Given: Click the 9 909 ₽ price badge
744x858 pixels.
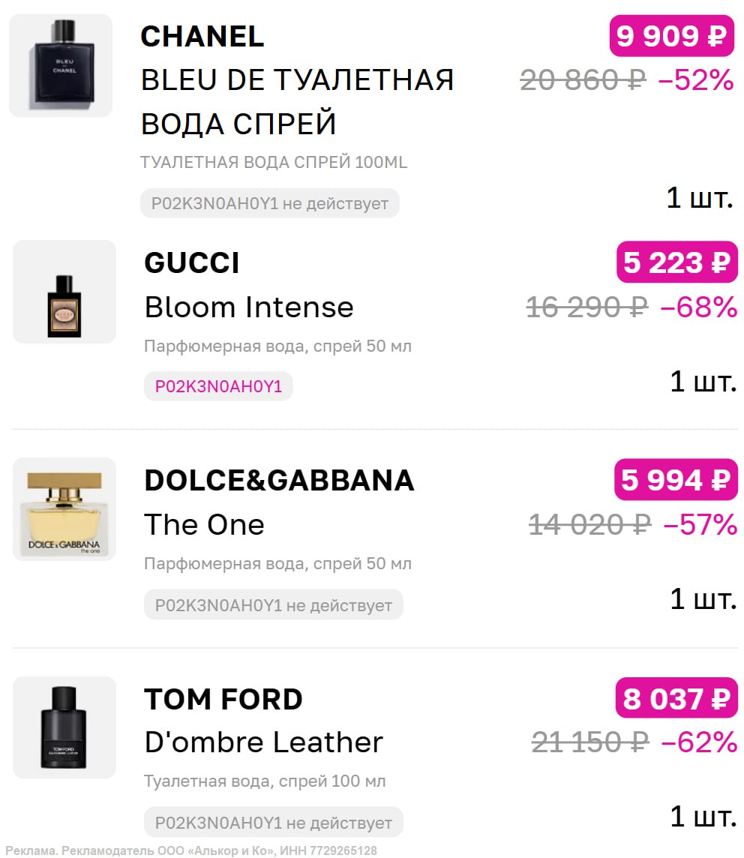Looking at the screenshot, I should [x=671, y=36].
